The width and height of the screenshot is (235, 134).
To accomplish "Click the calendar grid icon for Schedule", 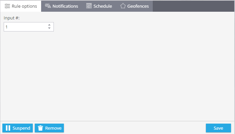I will coord(89,6).
